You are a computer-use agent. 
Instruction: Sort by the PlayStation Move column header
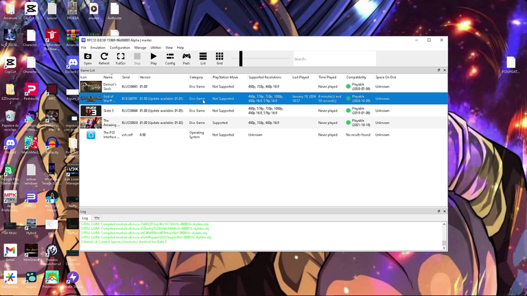[x=225, y=77]
